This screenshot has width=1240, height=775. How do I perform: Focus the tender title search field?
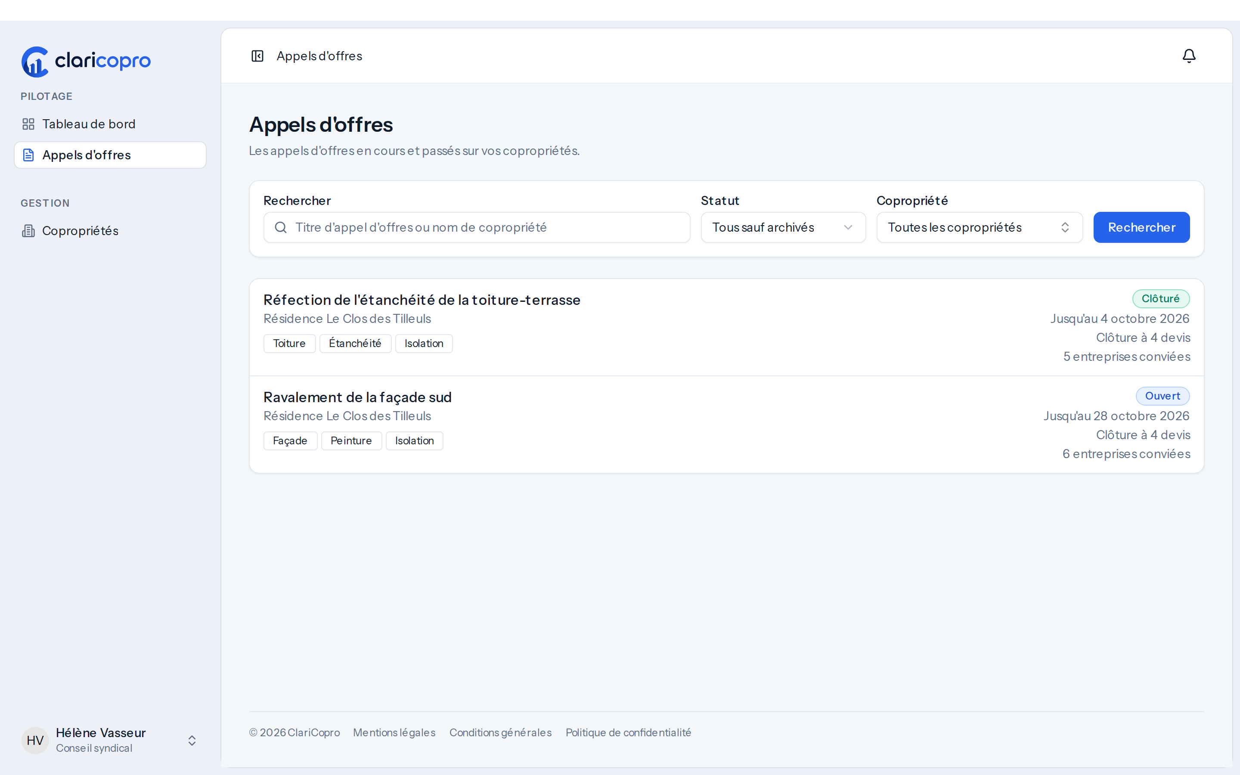pos(477,227)
